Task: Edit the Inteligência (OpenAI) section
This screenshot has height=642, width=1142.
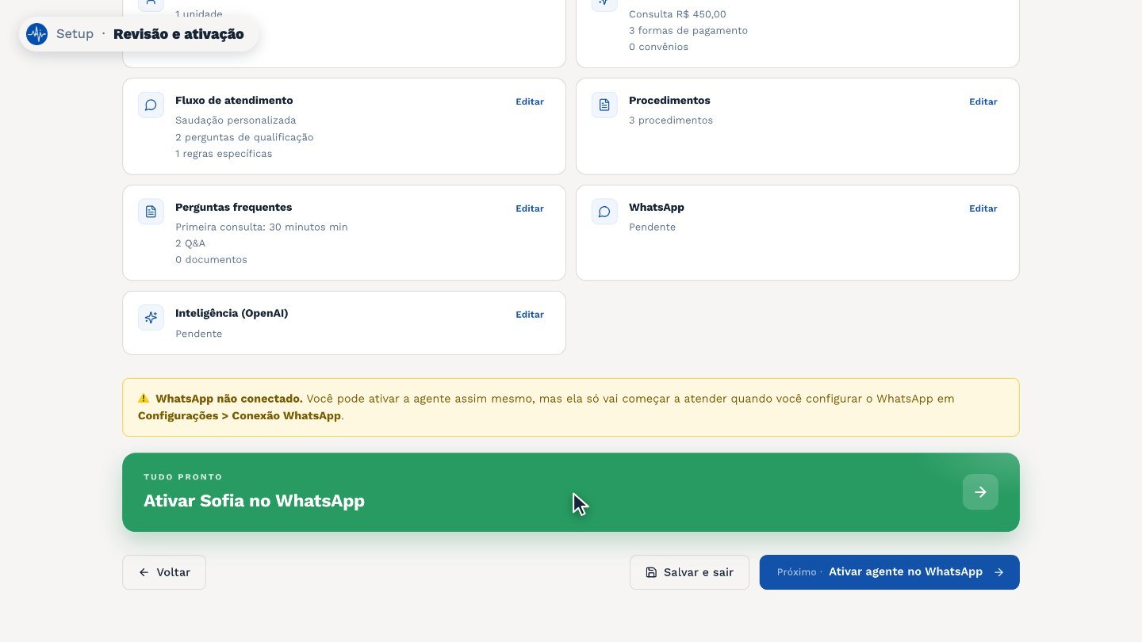Action: [x=530, y=315]
